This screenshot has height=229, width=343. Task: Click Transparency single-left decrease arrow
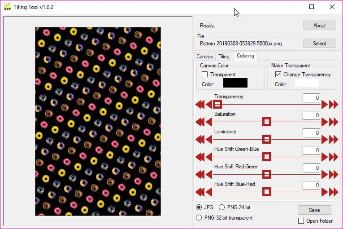point(209,105)
